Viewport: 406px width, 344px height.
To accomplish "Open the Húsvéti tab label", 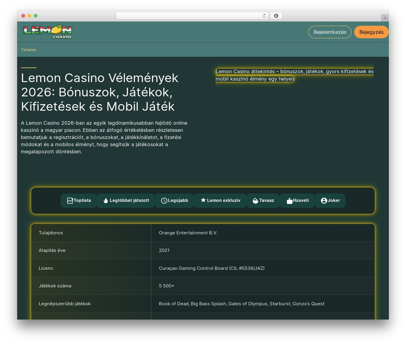I will click(301, 201).
